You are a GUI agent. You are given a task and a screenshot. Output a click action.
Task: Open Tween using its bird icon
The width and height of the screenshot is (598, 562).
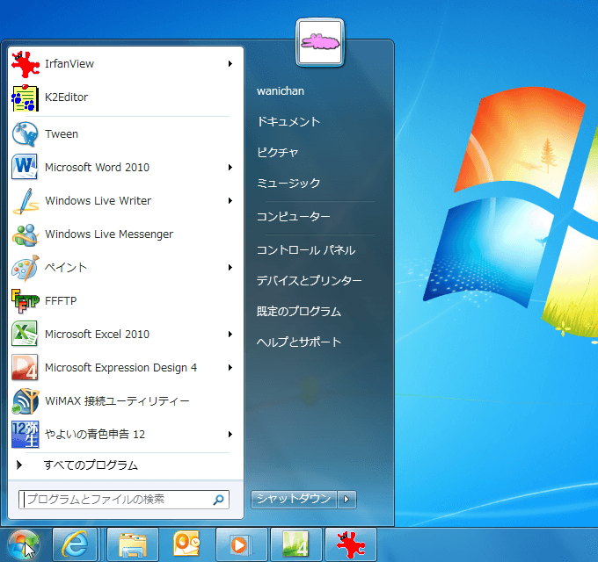pos(26,134)
